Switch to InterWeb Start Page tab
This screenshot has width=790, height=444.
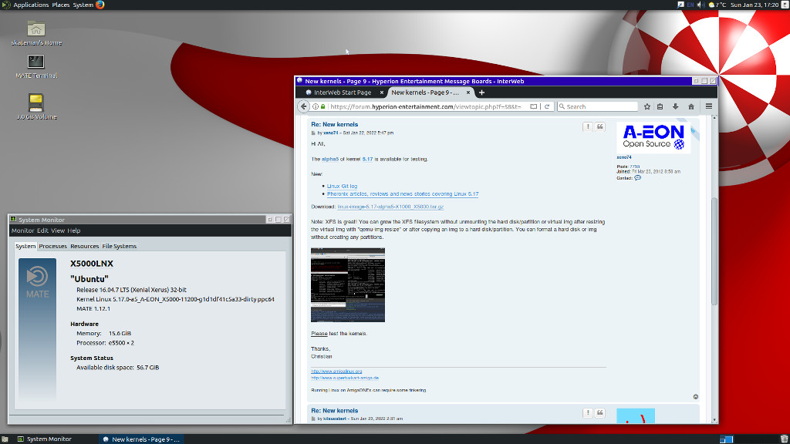(342, 92)
